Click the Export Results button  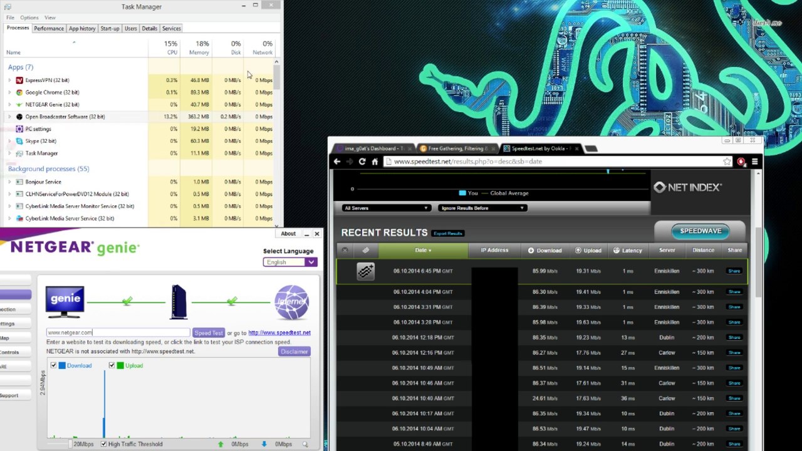coord(448,234)
